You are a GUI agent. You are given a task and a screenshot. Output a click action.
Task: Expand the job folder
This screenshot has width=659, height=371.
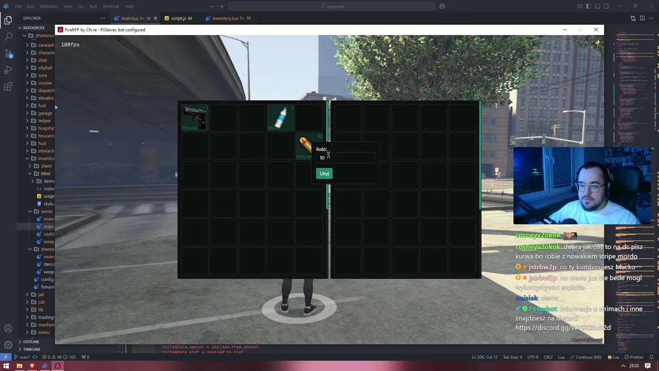[x=41, y=302]
